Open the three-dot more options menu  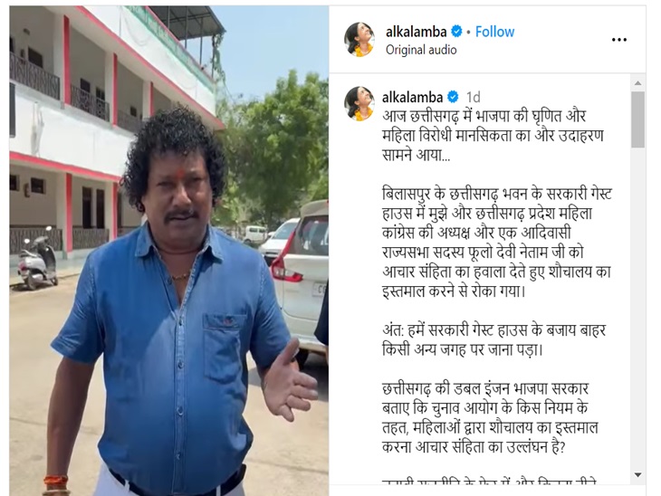tap(618, 40)
